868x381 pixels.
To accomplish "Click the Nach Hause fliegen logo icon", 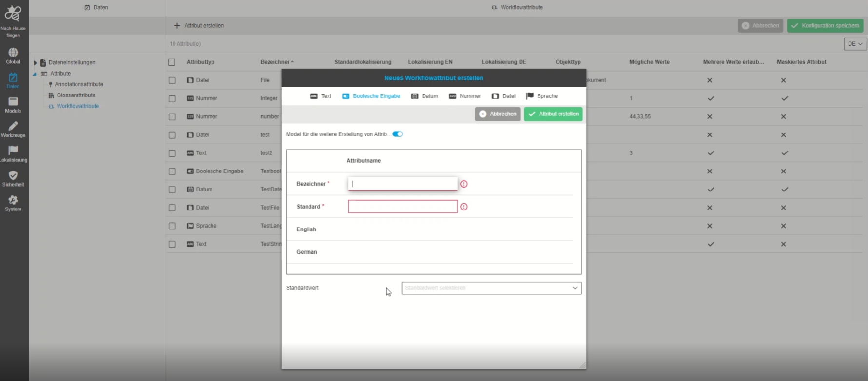I will click(13, 14).
